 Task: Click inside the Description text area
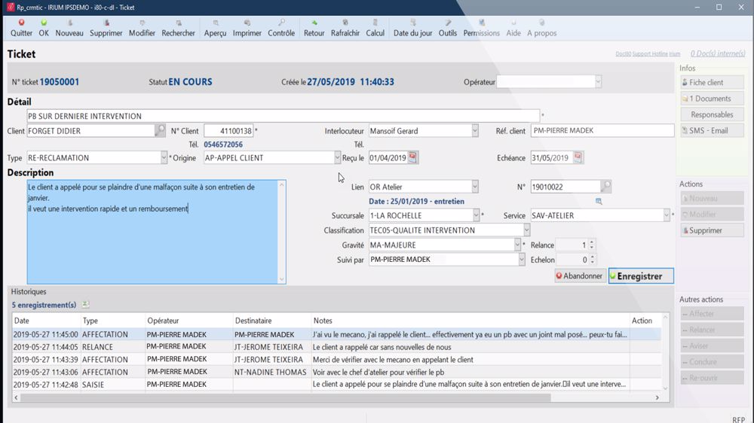tap(152, 232)
